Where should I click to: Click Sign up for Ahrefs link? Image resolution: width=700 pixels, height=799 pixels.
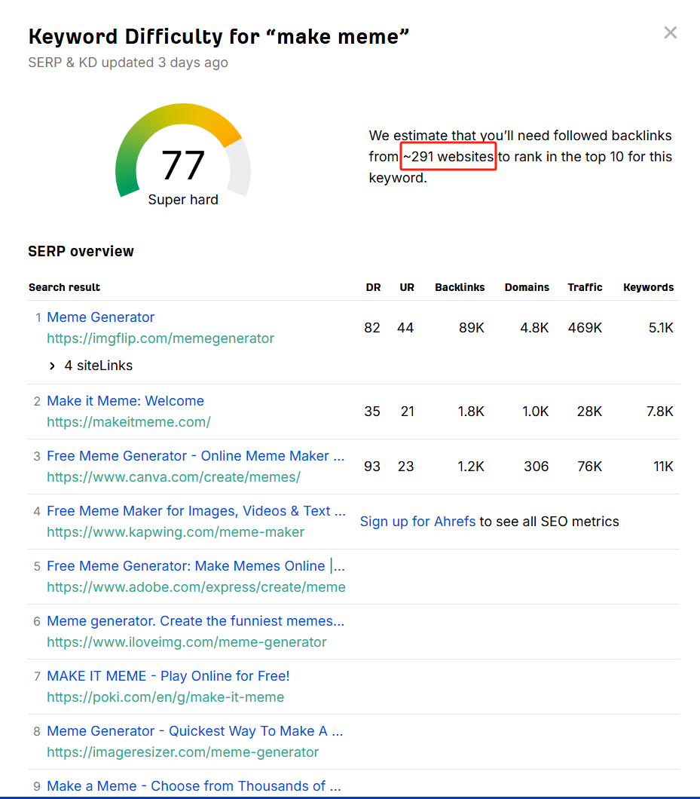tap(417, 522)
